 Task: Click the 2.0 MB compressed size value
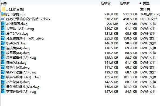131,24
